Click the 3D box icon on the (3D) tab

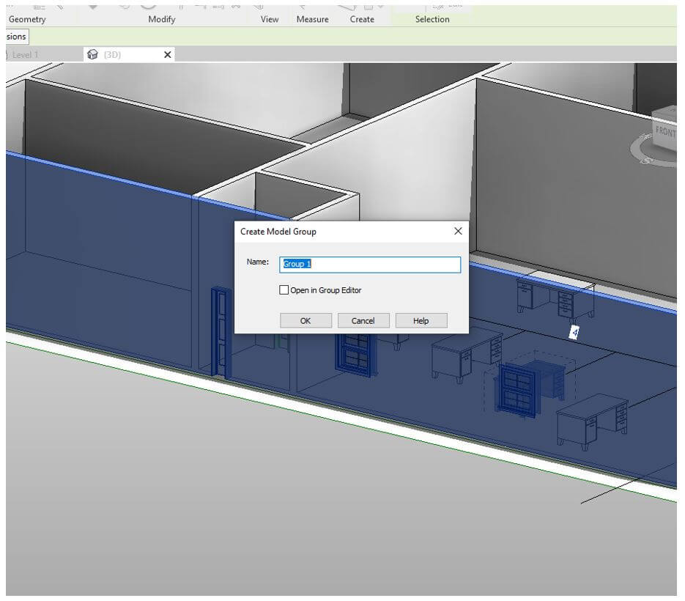coord(93,54)
